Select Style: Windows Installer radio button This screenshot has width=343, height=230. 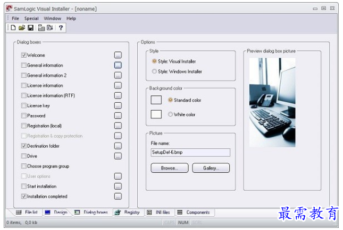coord(154,72)
